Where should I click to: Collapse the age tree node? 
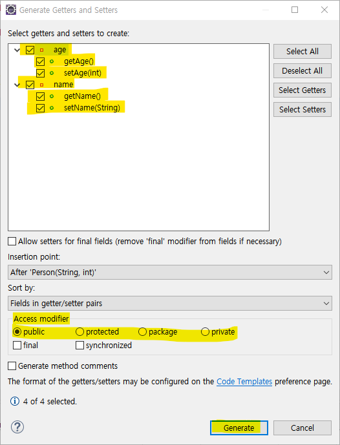(x=17, y=50)
